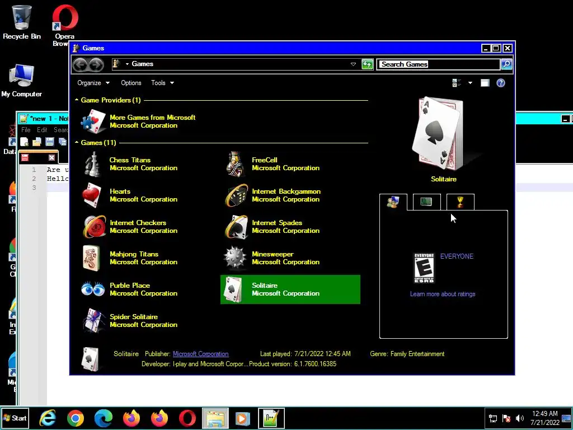Launch Google Chrome from the taskbar
The height and width of the screenshot is (430, 573).
76,418
